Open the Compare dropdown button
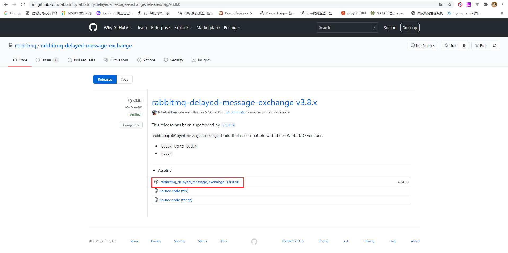The image size is (508, 253). pyautogui.click(x=131, y=125)
